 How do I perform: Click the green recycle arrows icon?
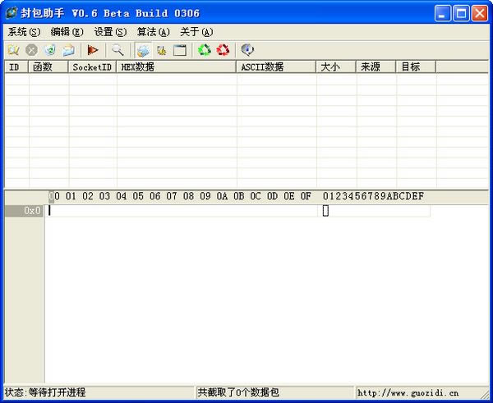(x=204, y=50)
